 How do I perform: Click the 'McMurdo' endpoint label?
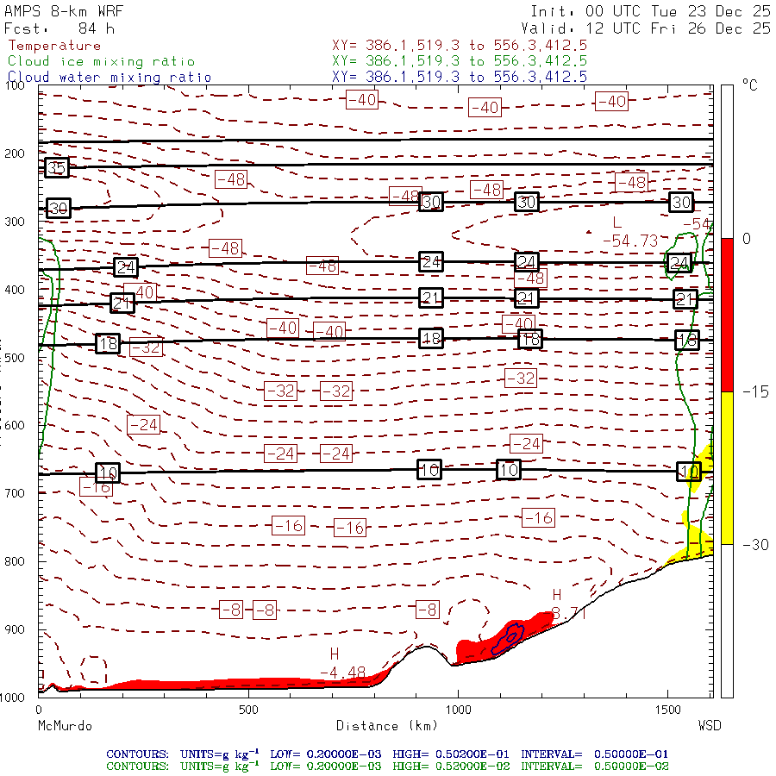pos(66,726)
